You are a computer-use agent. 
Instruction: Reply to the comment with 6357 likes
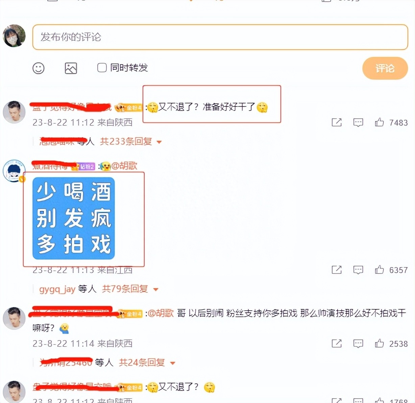click(x=358, y=270)
